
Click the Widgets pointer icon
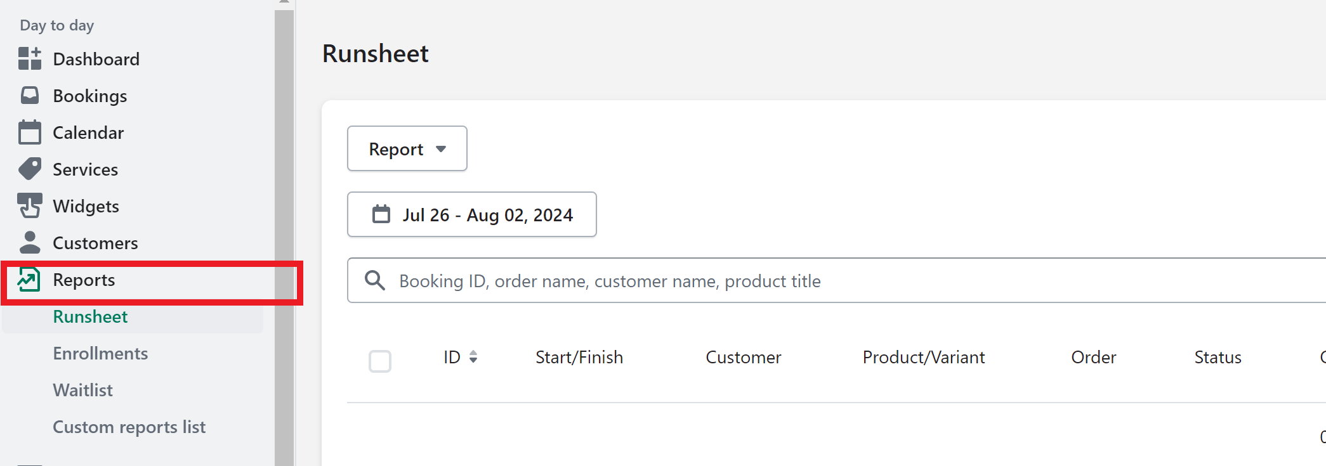pyautogui.click(x=30, y=205)
